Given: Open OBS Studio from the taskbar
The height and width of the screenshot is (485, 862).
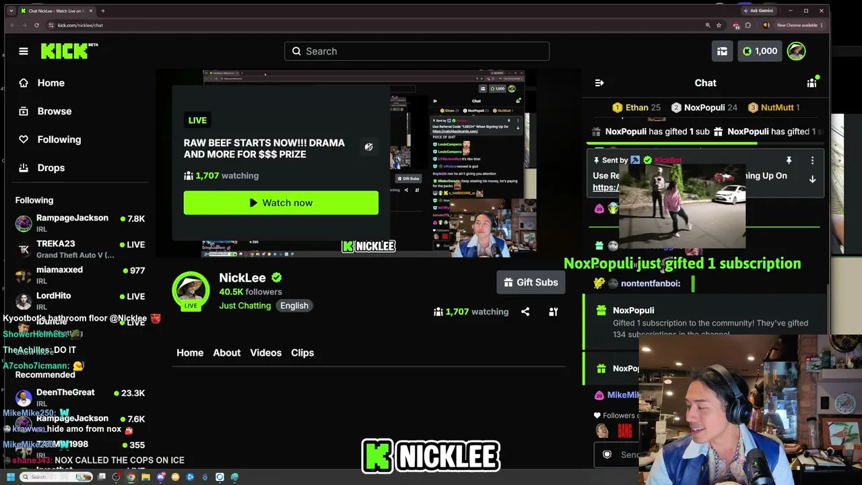Looking at the screenshot, I should 116,477.
